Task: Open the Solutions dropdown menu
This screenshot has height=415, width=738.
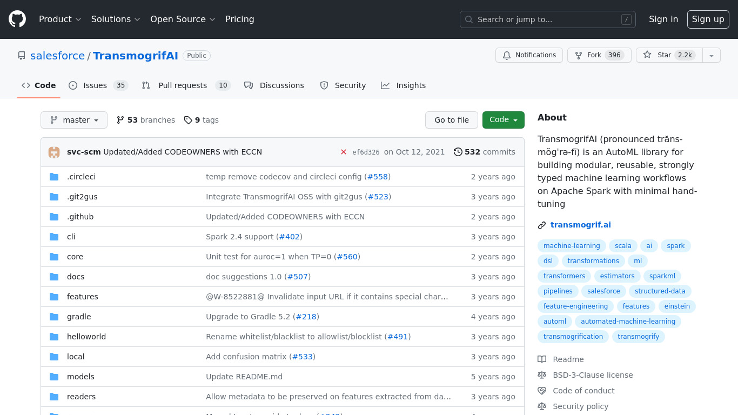Action: point(116,19)
